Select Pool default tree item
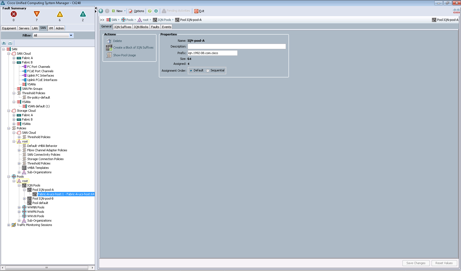The width and height of the screenshot is (461, 271). (40, 203)
